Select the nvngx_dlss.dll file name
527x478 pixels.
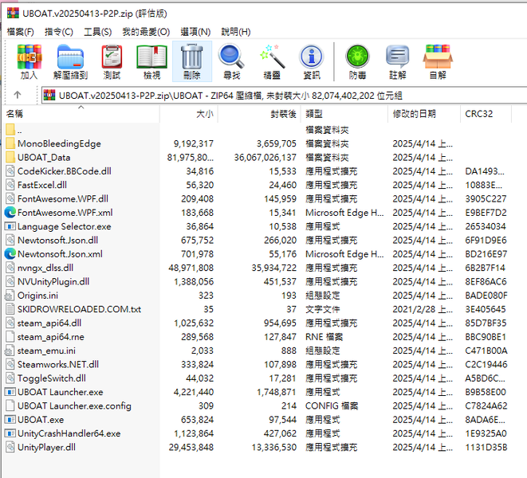pos(45,268)
